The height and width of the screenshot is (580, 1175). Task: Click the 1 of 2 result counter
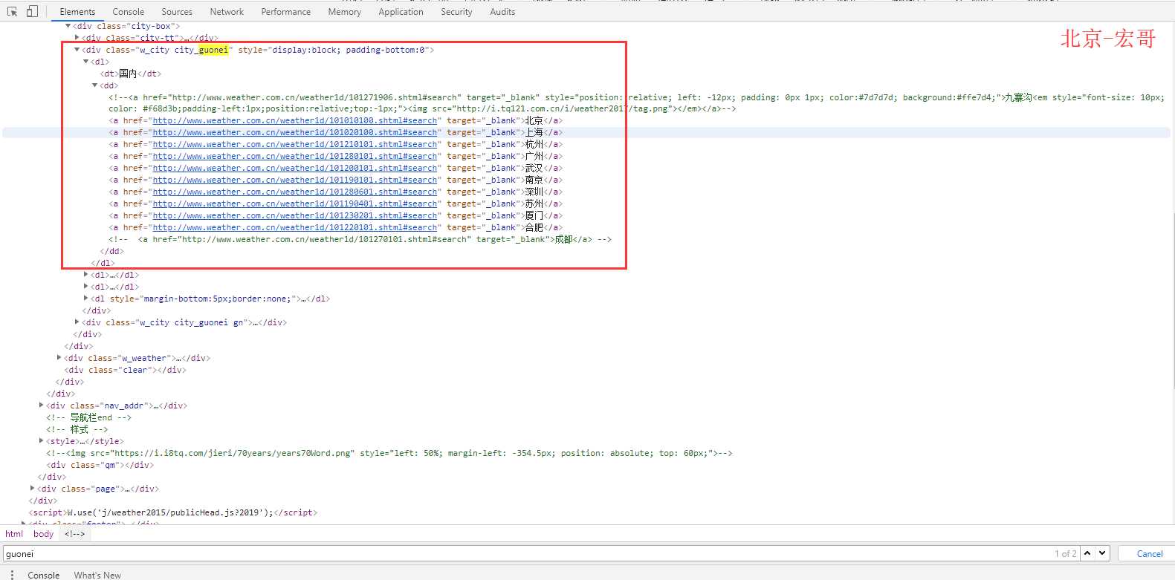point(1065,553)
